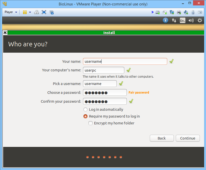The image size is (206, 170).
Task: Click the double chevron devices expander
Action: (152, 12)
